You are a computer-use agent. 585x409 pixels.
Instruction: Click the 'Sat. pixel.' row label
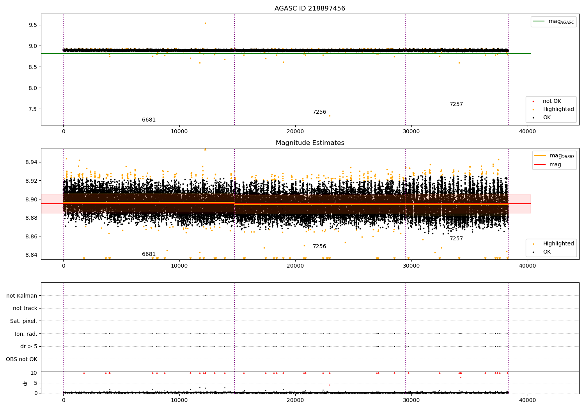[24, 321]
